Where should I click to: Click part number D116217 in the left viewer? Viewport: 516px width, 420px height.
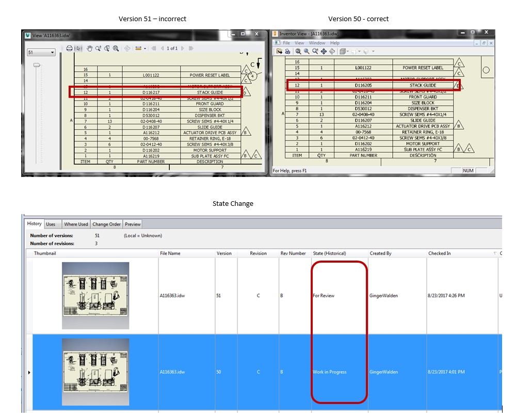pos(151,92)
